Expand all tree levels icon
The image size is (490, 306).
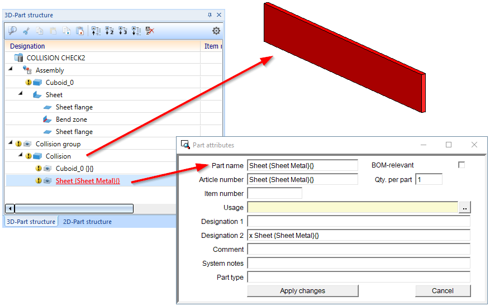[x=136, y=31]
